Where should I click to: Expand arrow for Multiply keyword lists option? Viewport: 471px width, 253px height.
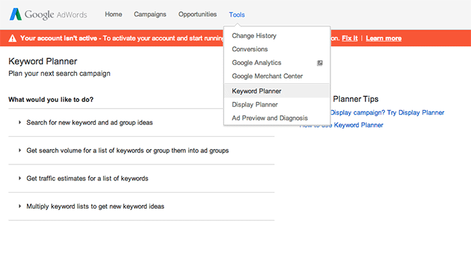20,206
